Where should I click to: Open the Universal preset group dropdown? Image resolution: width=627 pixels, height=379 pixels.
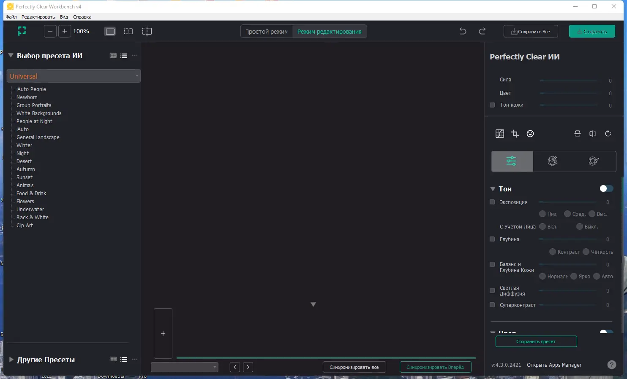(74, 76)
